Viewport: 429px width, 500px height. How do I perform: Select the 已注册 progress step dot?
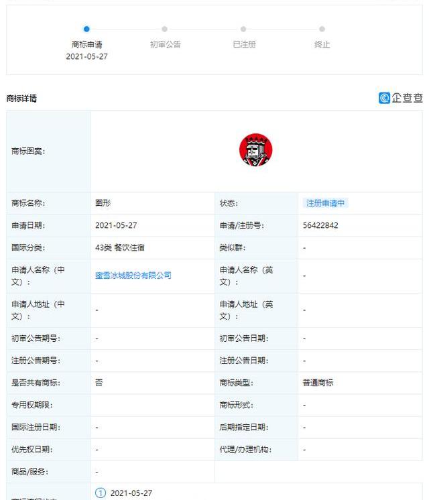click(x=243, y=29)
